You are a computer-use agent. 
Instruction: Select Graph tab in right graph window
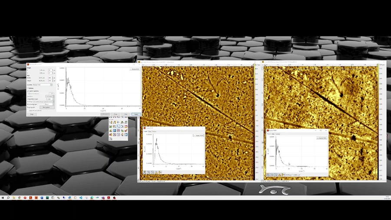[x=269, y=134]
